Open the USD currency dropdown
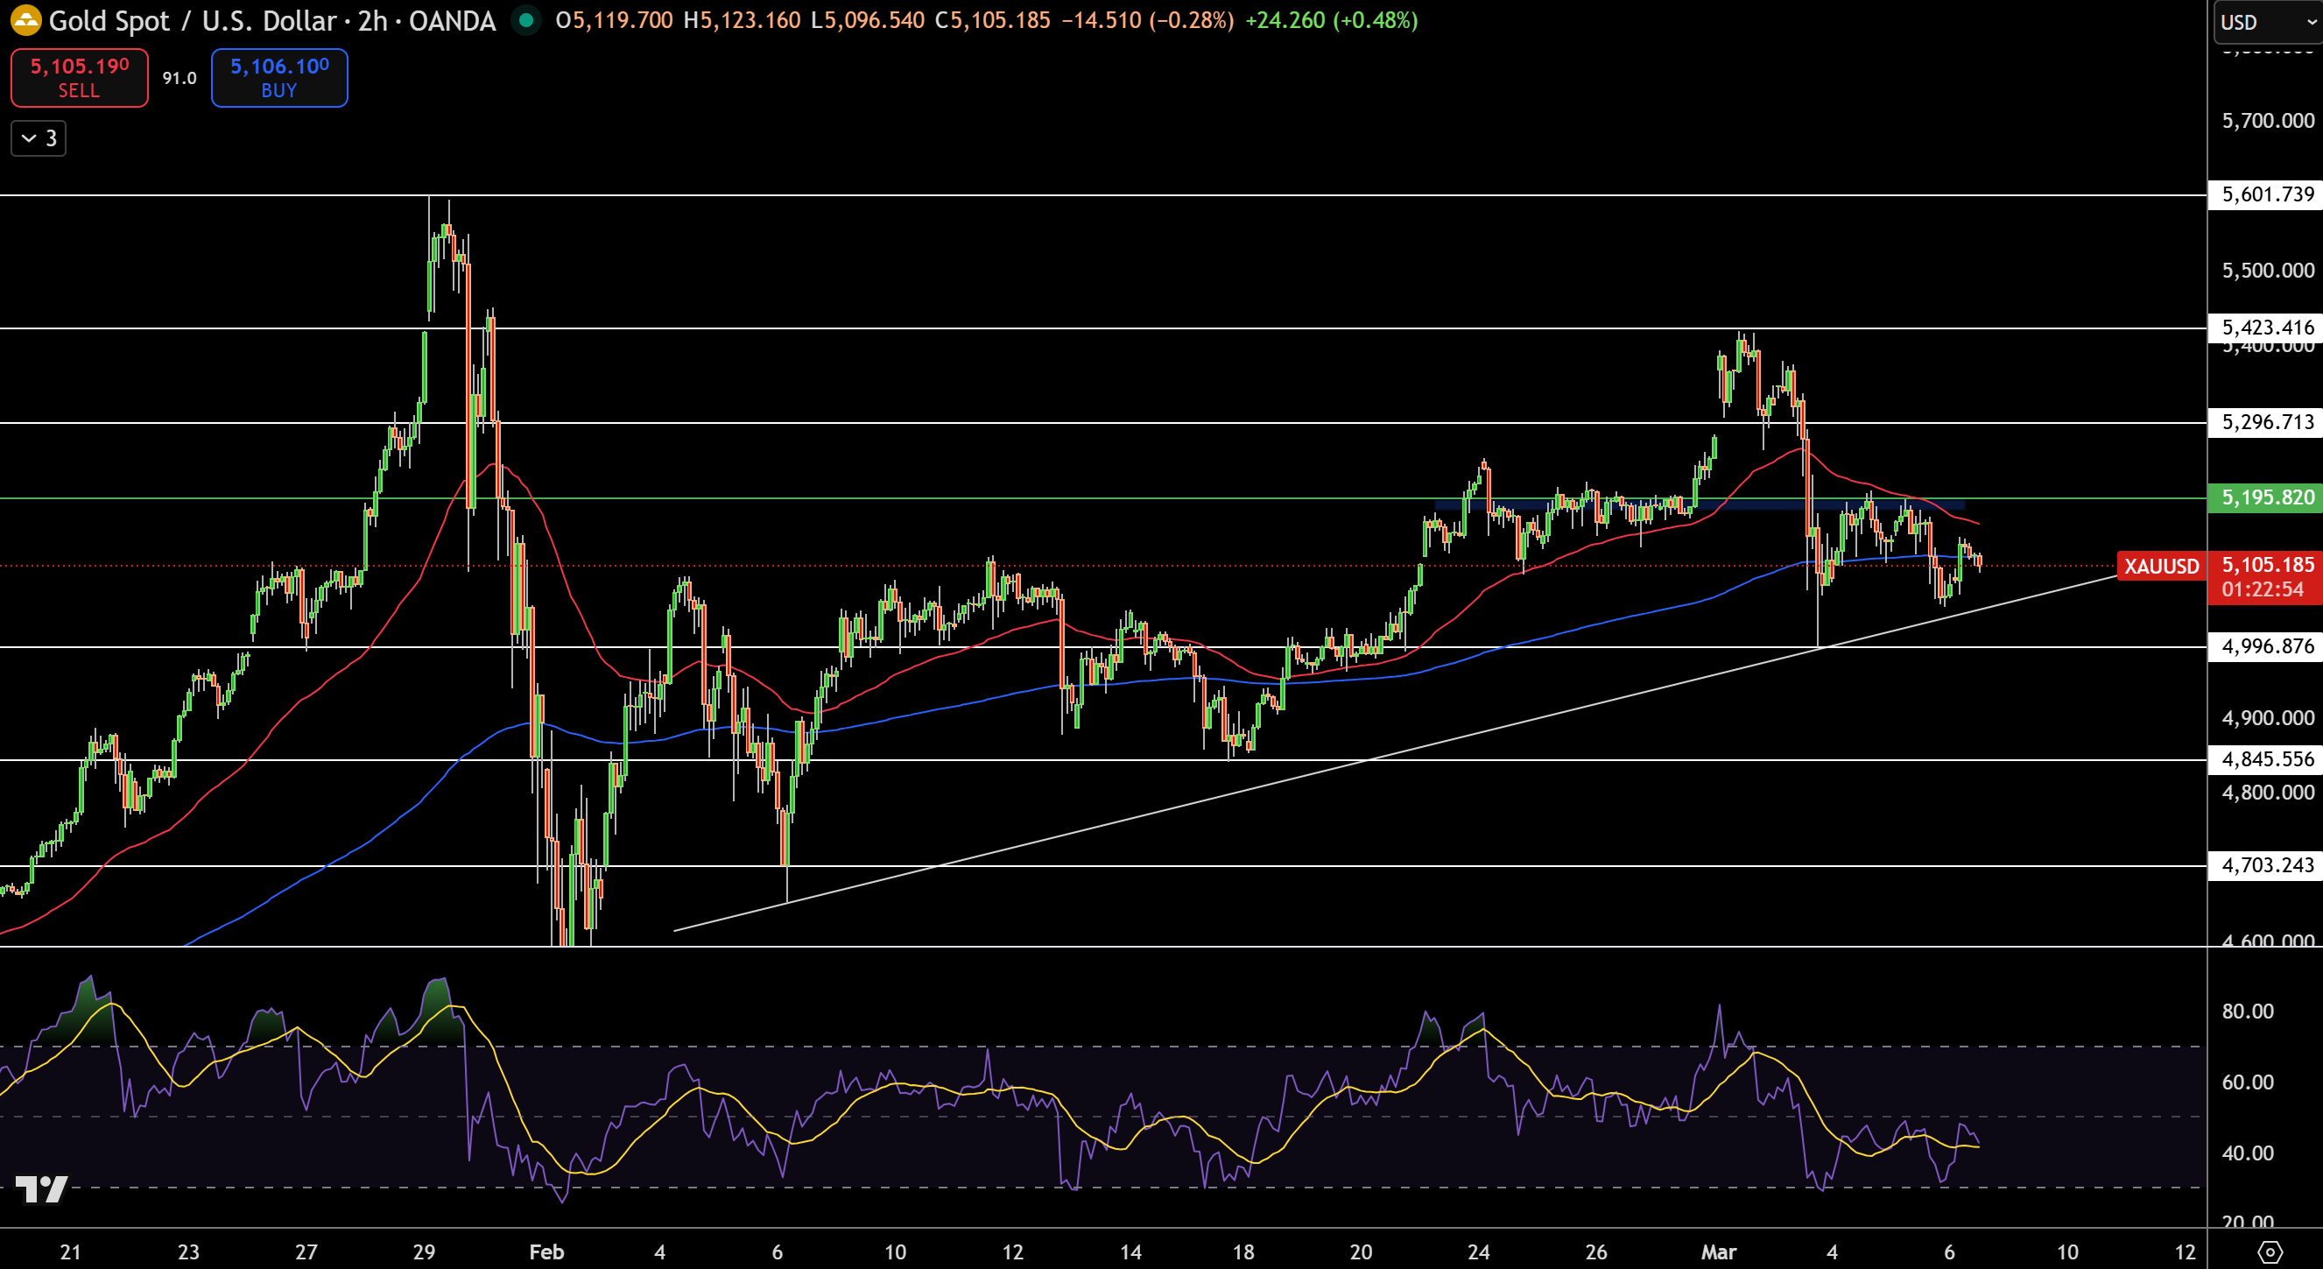The width and height of the screenshot is (2323, 1269). (2267, 23)
